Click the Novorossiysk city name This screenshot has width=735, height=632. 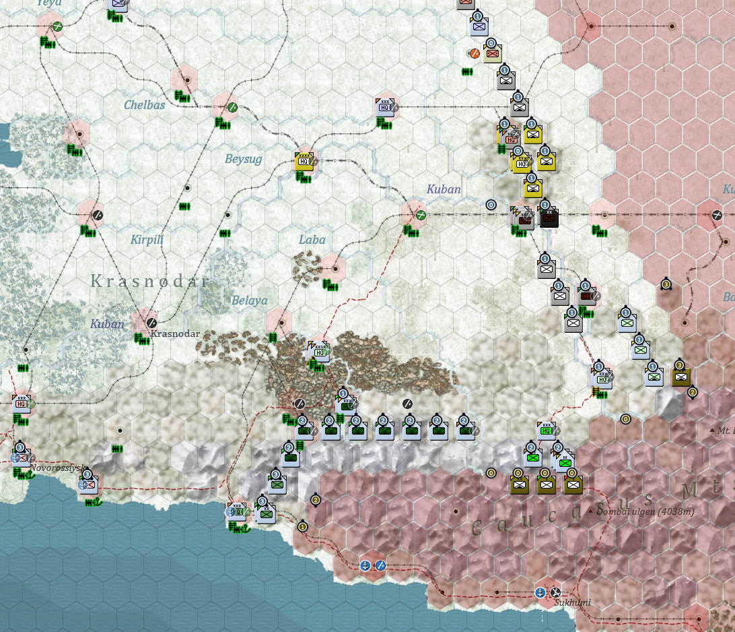tap(59, 468)
